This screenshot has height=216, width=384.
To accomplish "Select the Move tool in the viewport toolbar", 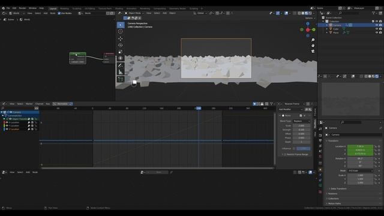I will pos(121,38).
